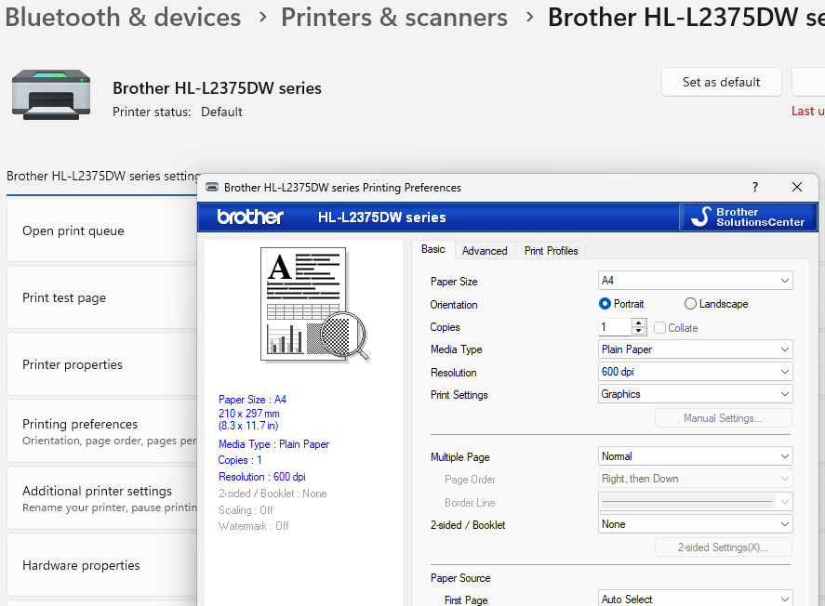Screen dimensions: 825x606
Task: Click 2-sided / Booklet : None summary text
Action: [273, 494]
